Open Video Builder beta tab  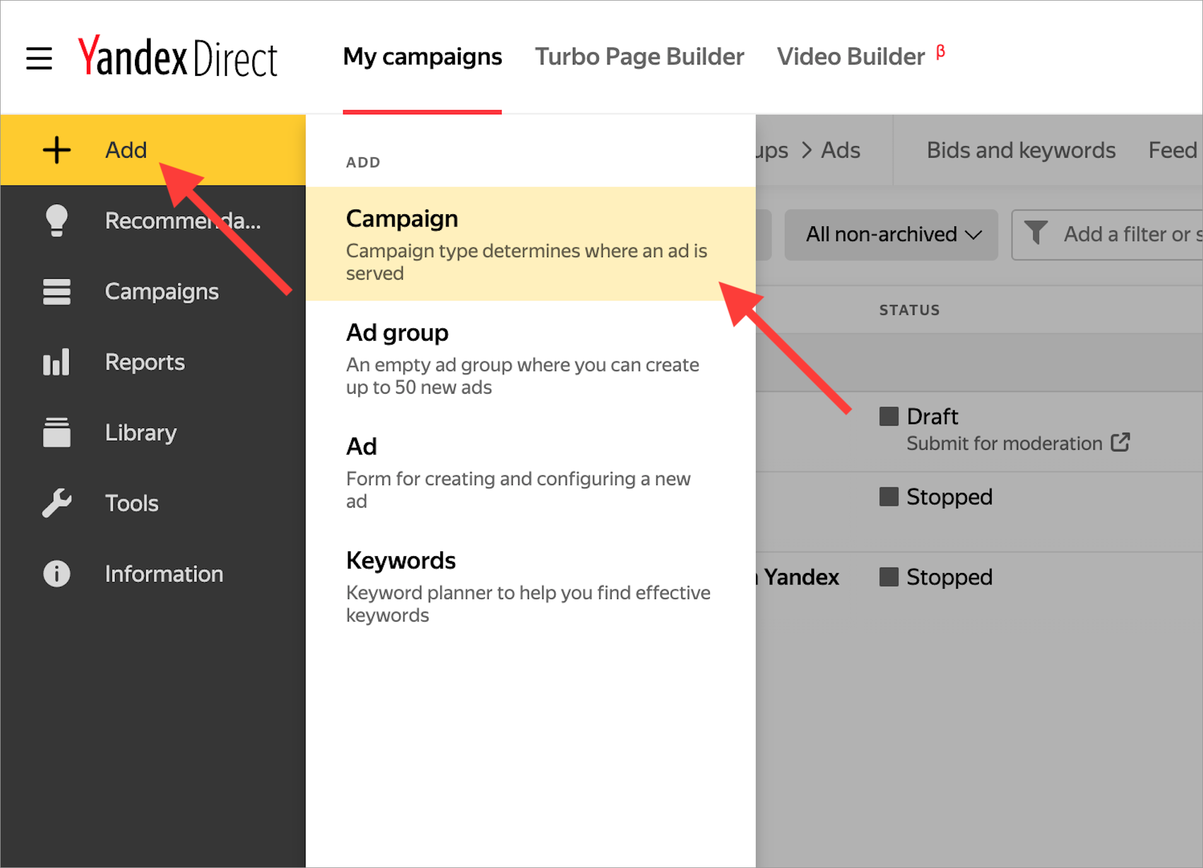click(x=860, y=57)
